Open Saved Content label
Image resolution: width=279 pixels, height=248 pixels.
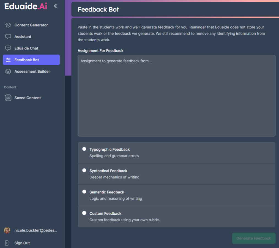click(x=28, y=98)
